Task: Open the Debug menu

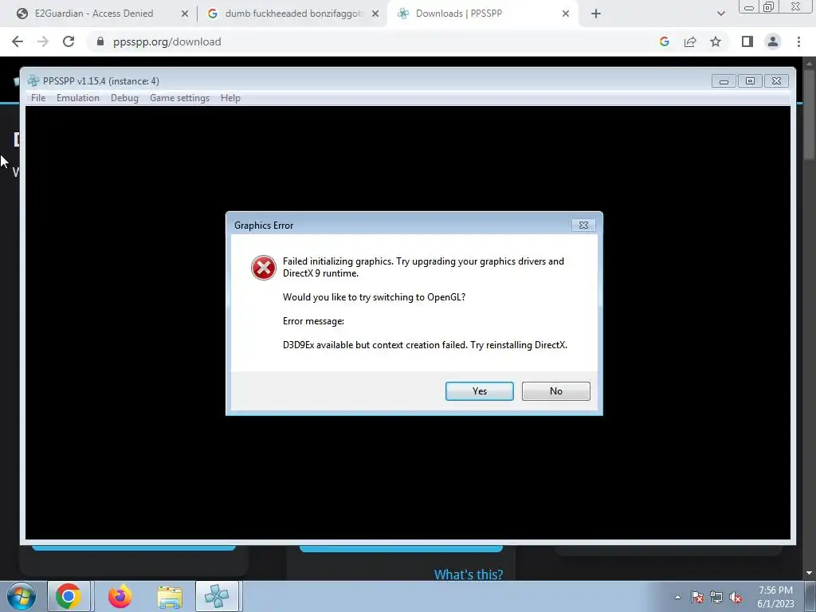Action: click(124, 98)
